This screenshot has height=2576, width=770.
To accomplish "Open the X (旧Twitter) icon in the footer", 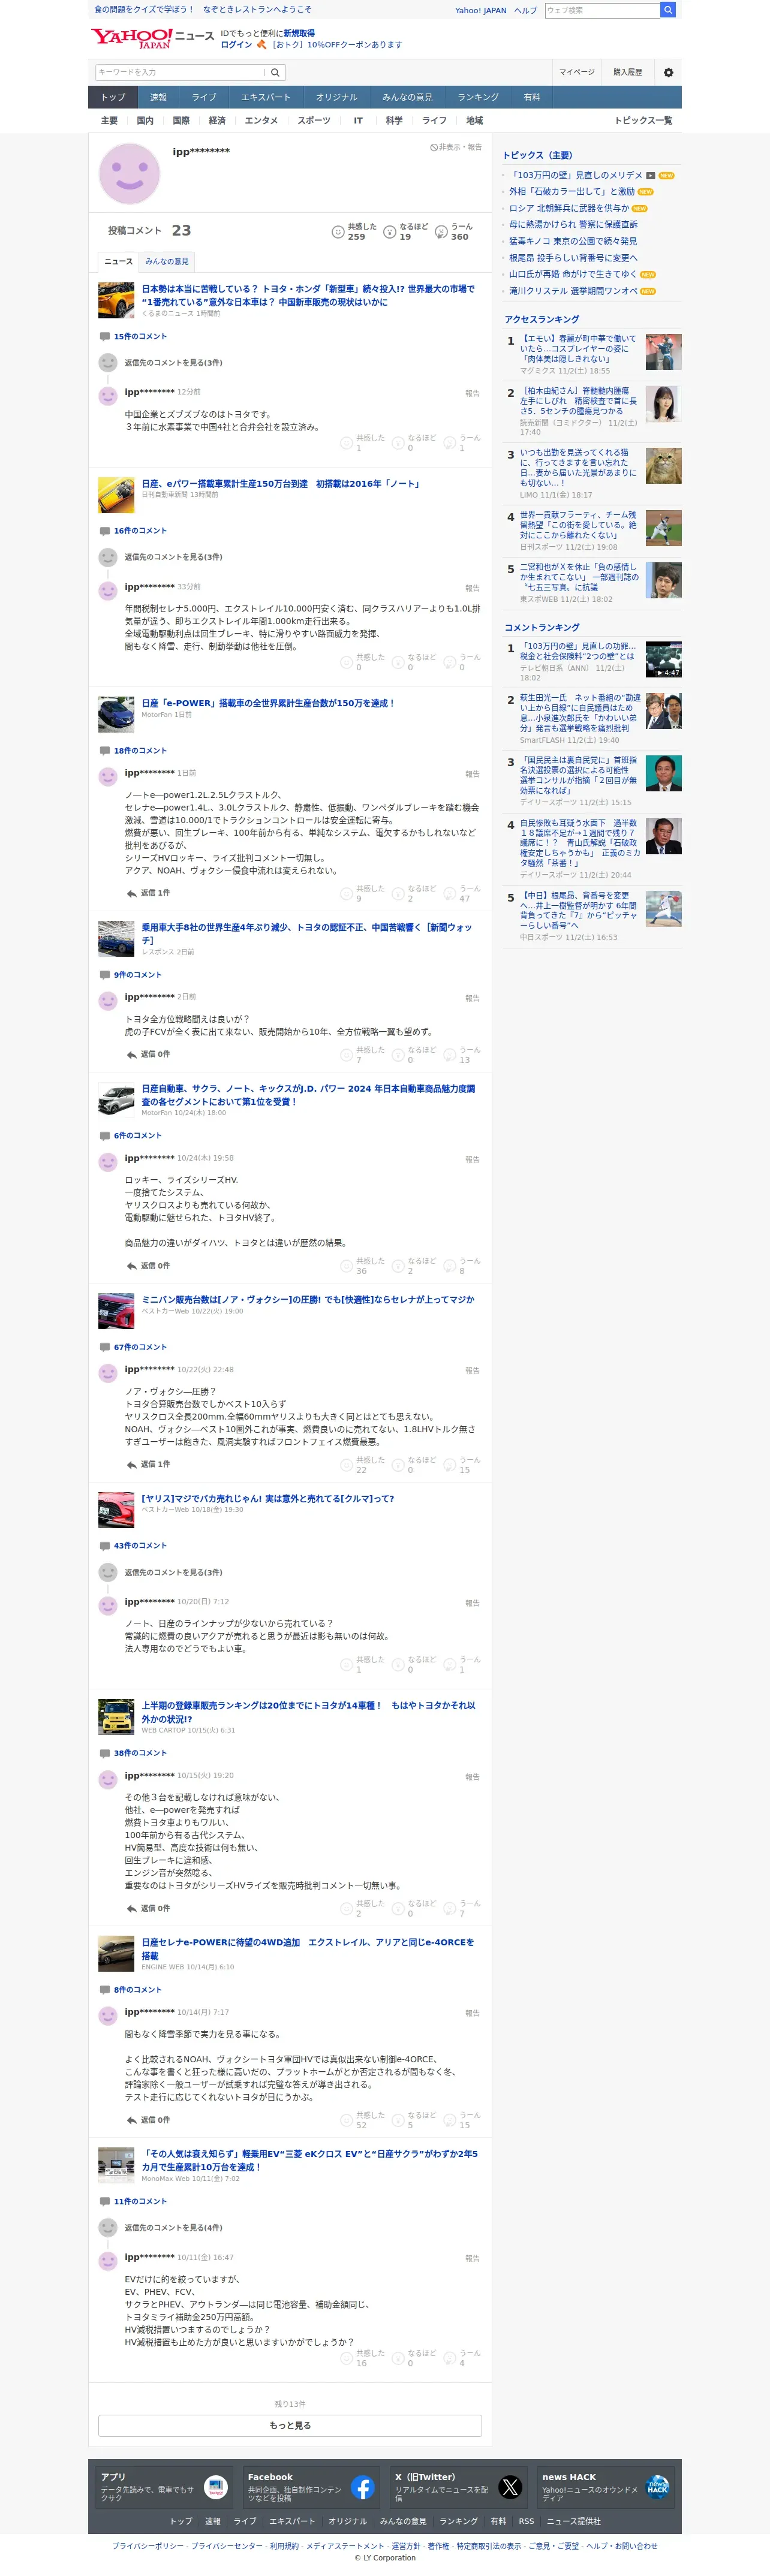I will [510, 2487].
